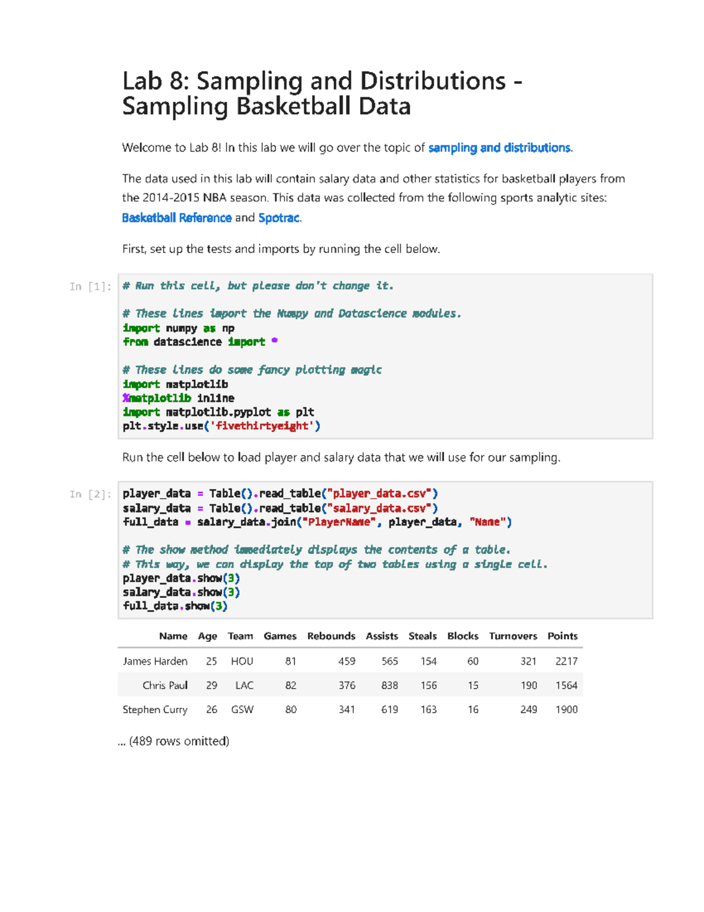
Task: Click the In [2] cell prompt
Action: point(90,494)
